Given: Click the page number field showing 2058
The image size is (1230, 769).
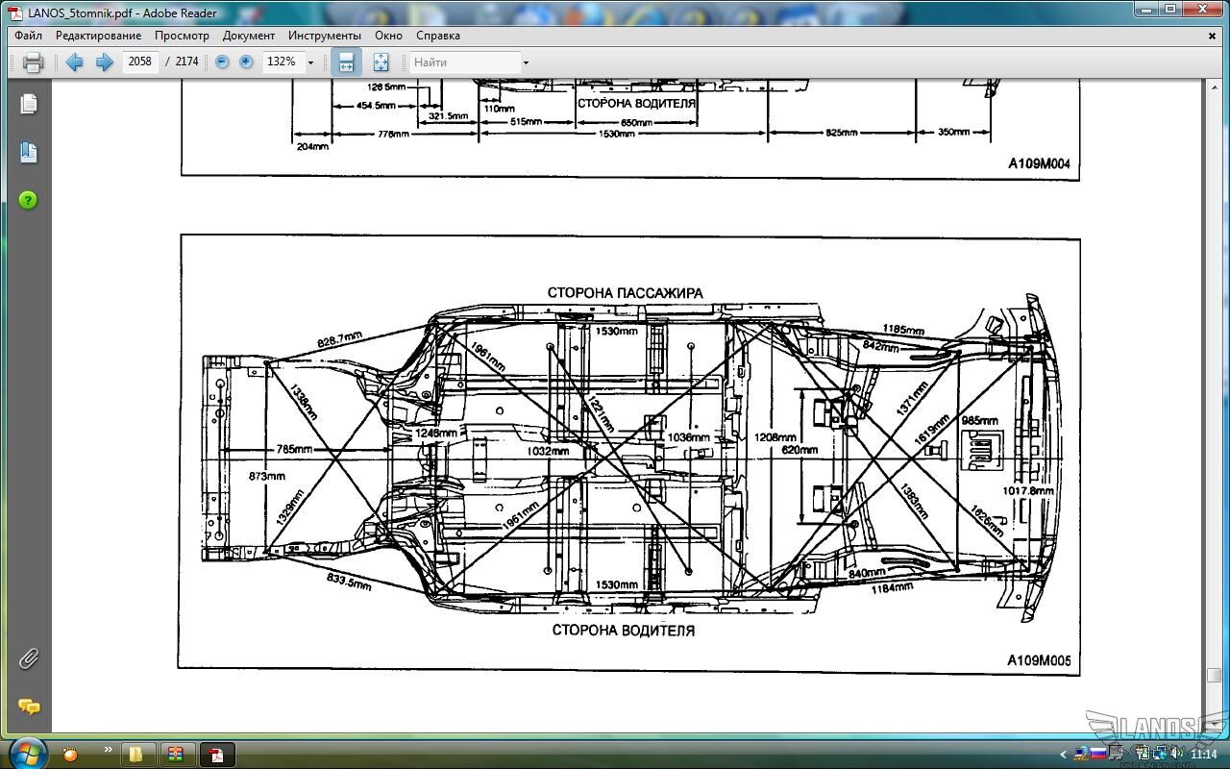Looking at the screenshot, I should tap(140, 62).
